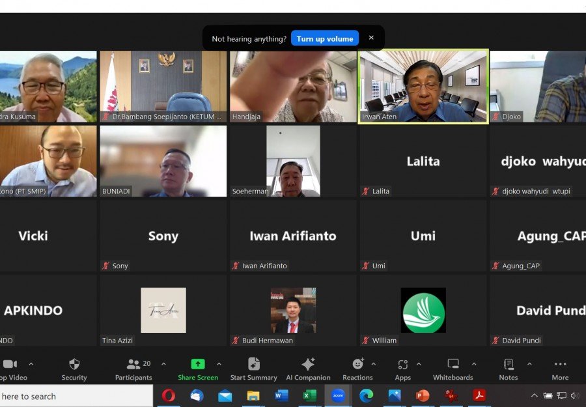
Task: Expand the Reactions options chevron
Action: click(373, 363)
